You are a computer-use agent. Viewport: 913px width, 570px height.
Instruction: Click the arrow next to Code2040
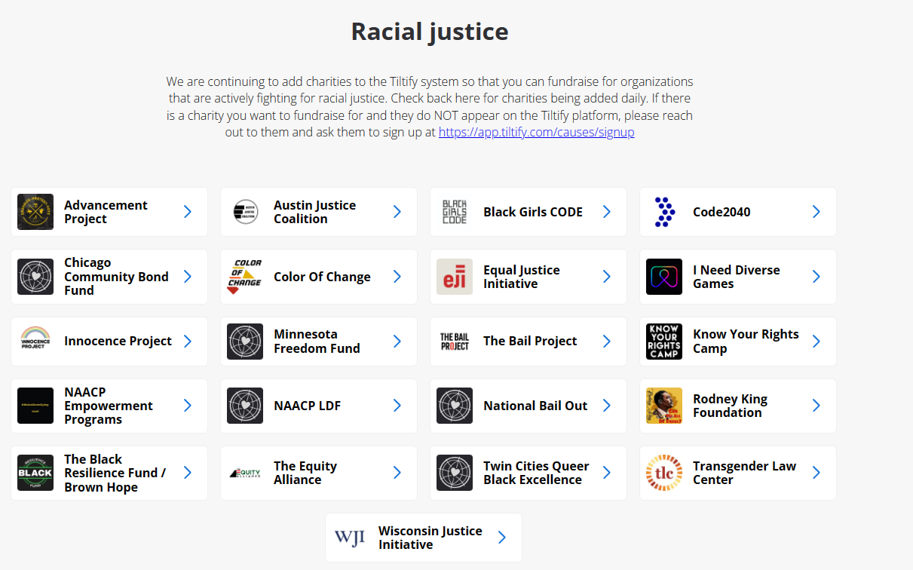click(816, 212)
